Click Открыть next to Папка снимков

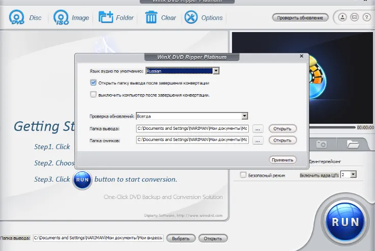pyautogui.click(x=282, y=140)
